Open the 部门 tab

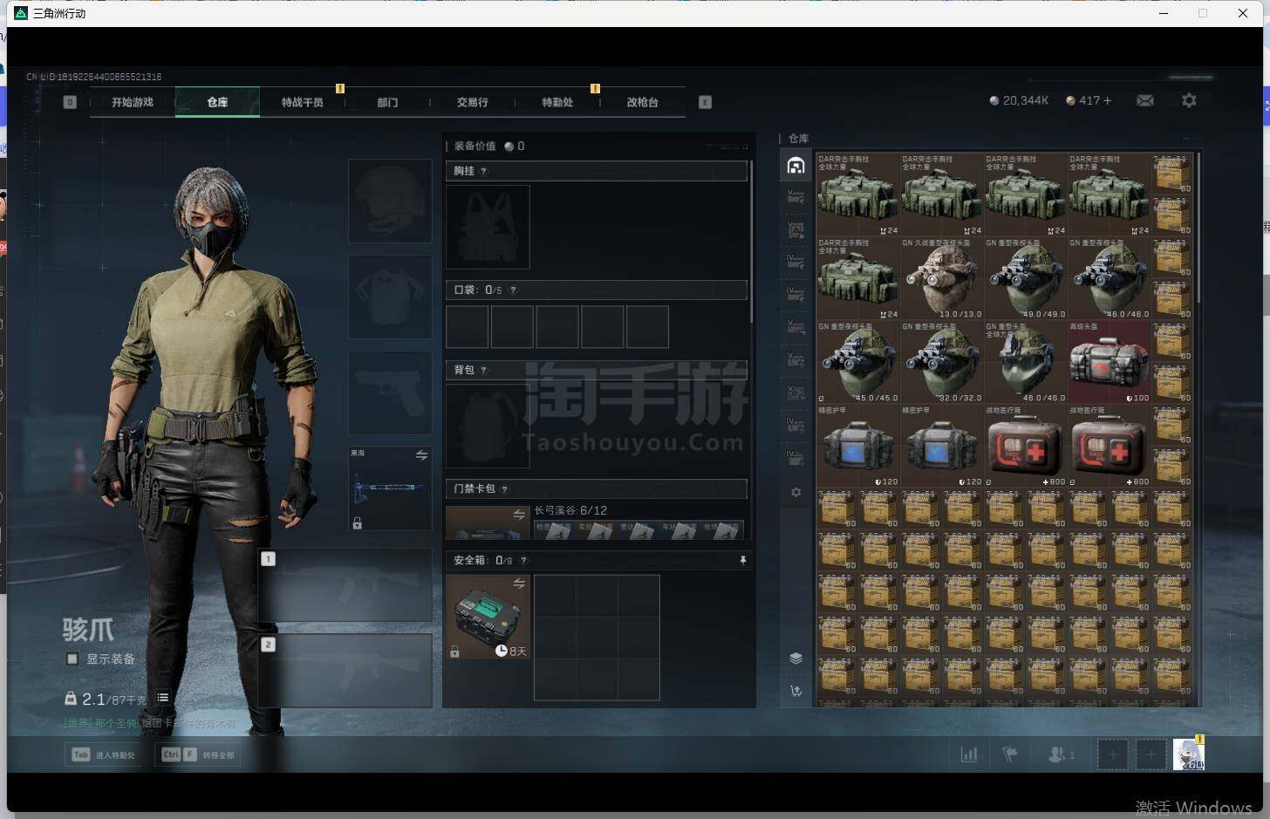tap(387, 102)
